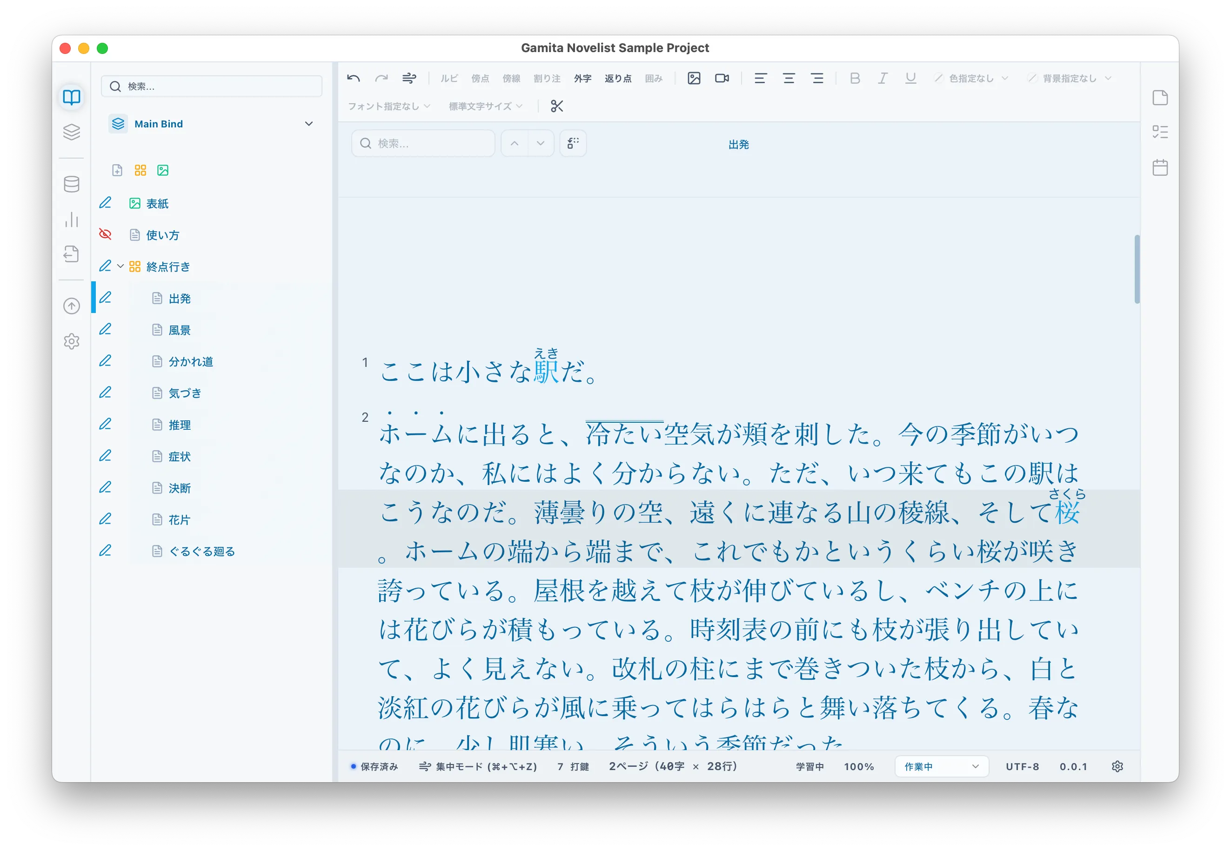Open the blank page icon in right panel
Image resolution: width=1231 pixels, height=851 pixels.
pos(1160,98)
